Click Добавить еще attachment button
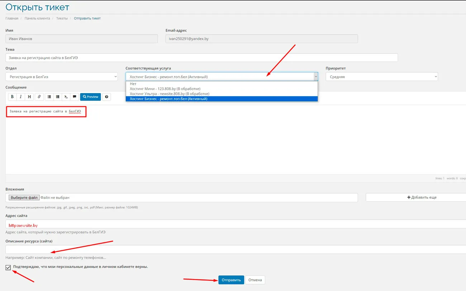Image resolution: width=466 pixels, height=291 pixels. 416,197
